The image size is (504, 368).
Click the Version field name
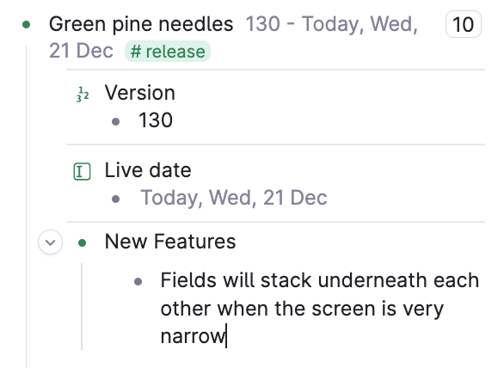[140, 93]
